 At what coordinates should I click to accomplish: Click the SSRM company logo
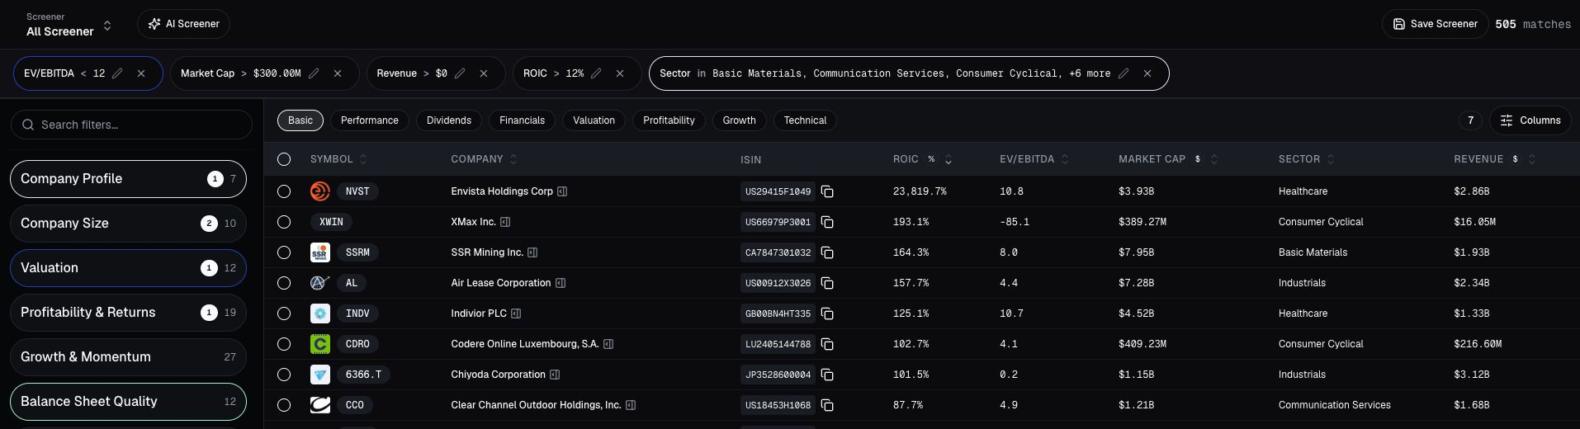pos(320,252)
